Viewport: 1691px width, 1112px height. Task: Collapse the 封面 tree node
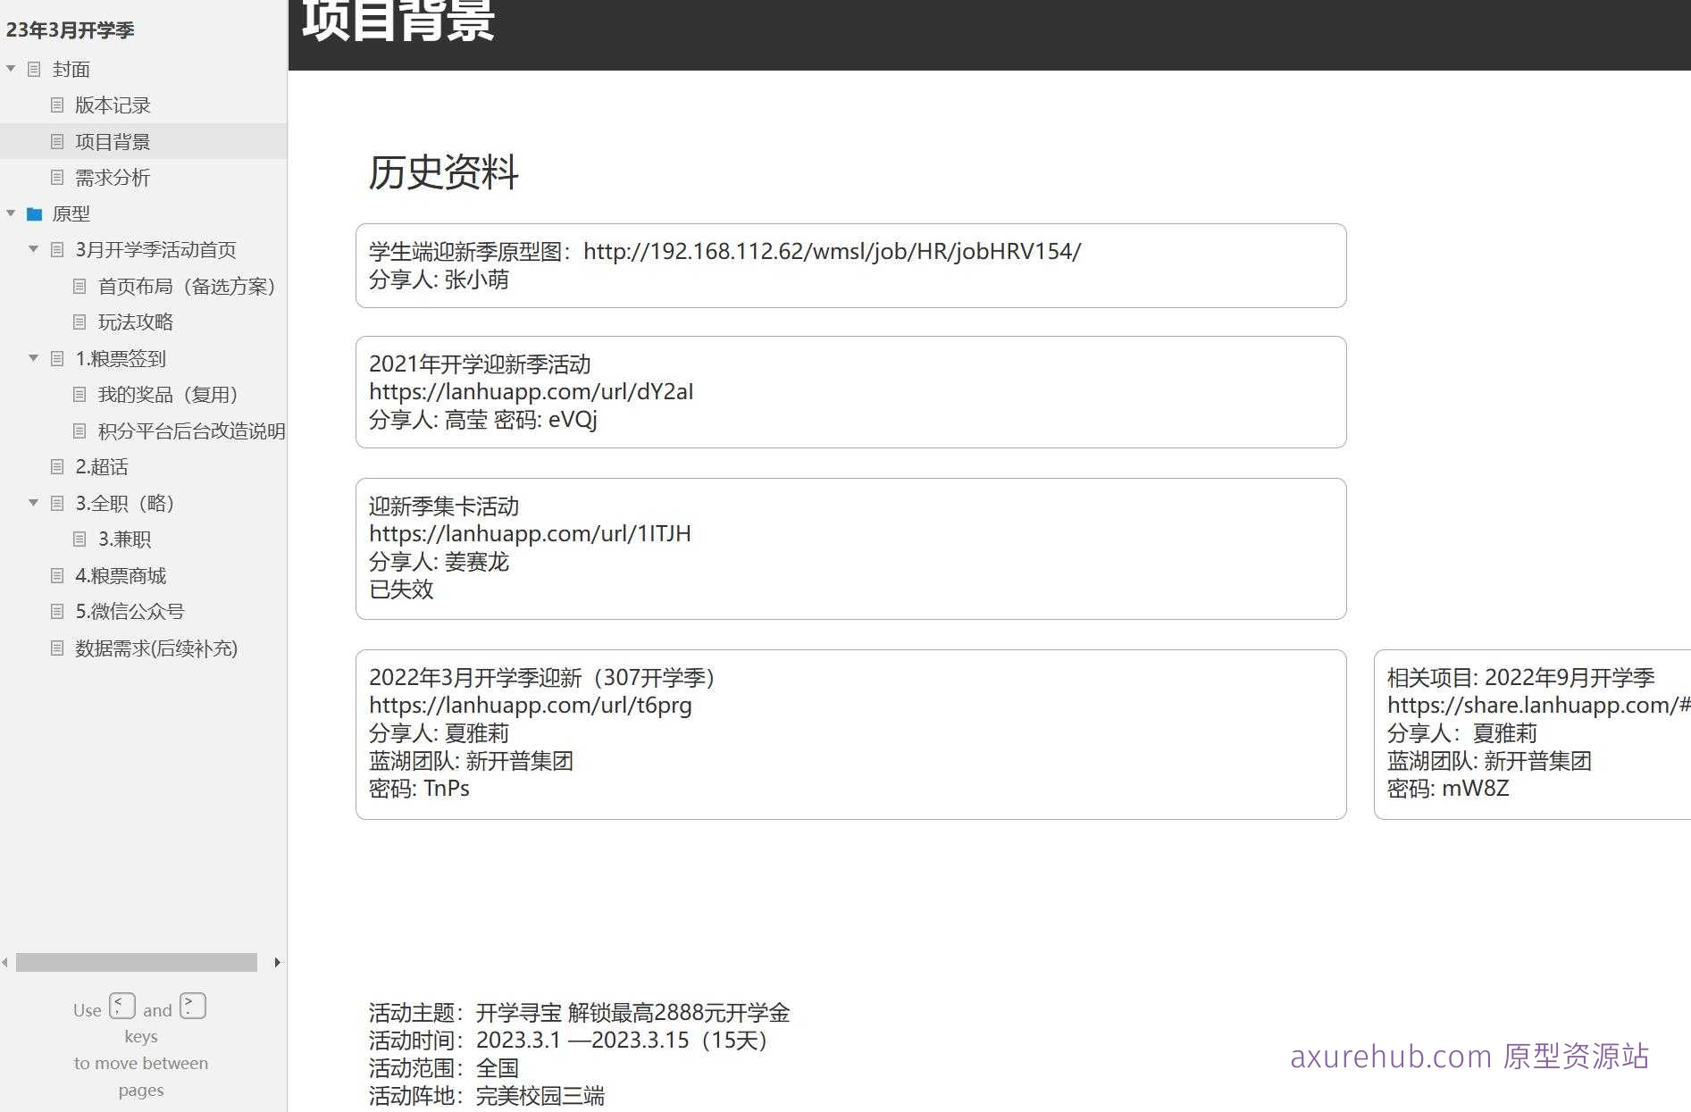[10, 69]
